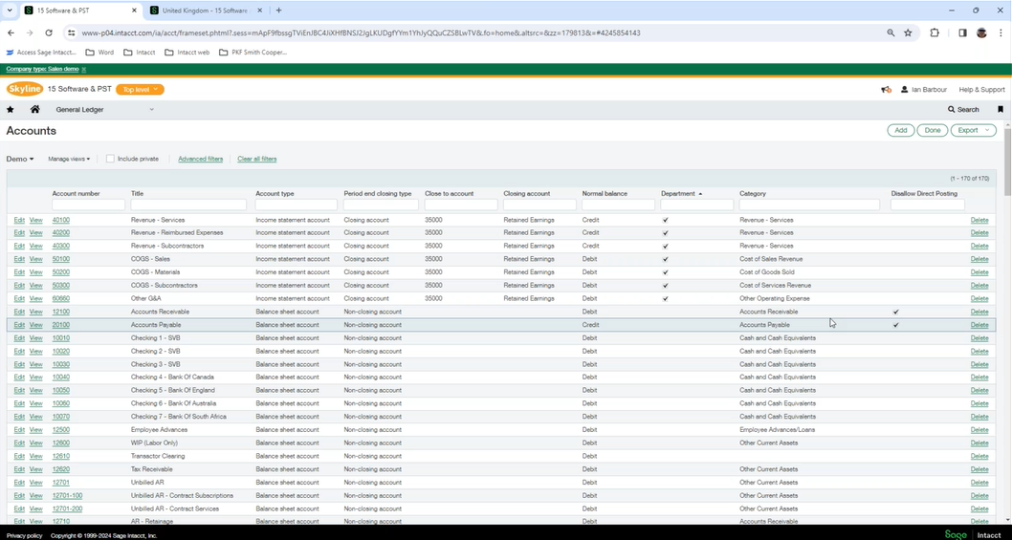Open the Demo view dropdown
Image resolution: width=1012 pixels, height=540 pixels.
pos(20,159)
